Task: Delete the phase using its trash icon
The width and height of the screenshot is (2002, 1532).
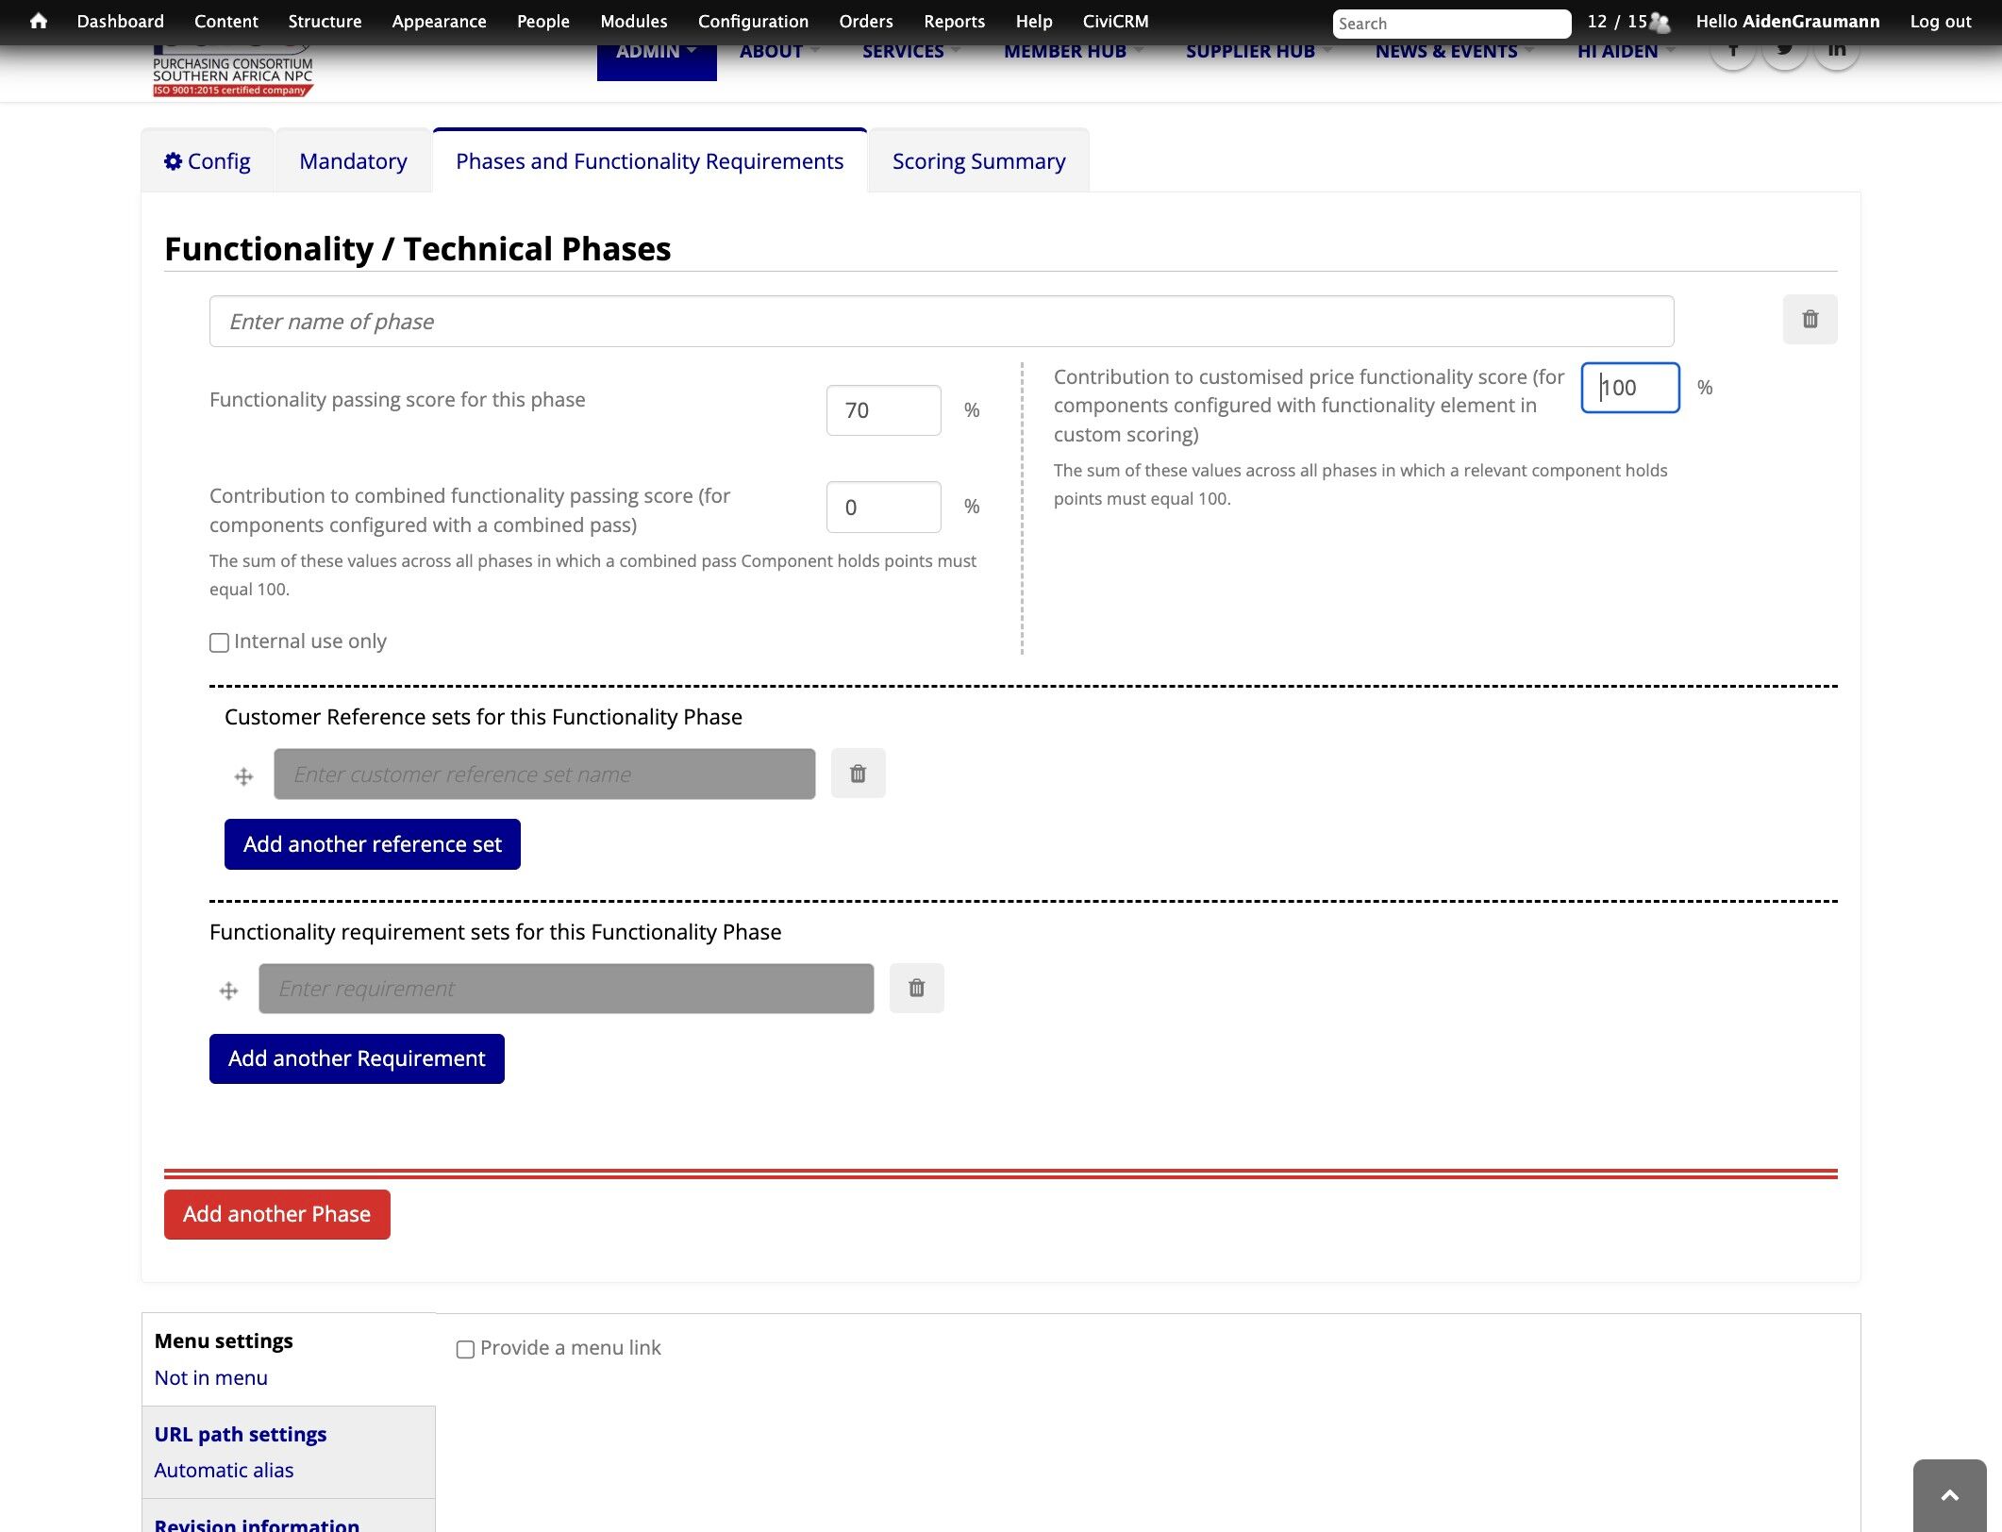Action: (x=1809, y=320)
